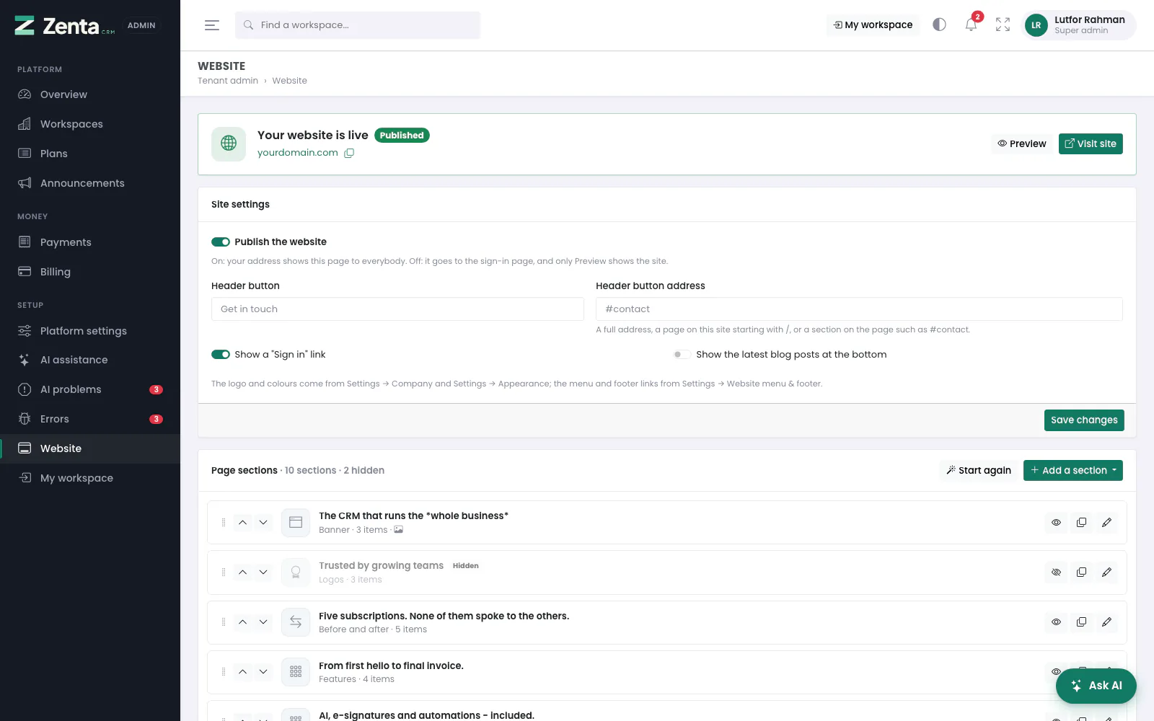Viewport: 1154px width, 721px height.
Task: Move From first hello section up
Action: point(243,672)
